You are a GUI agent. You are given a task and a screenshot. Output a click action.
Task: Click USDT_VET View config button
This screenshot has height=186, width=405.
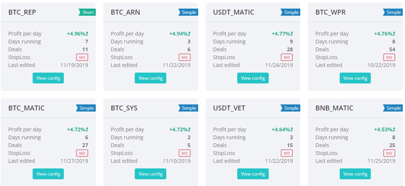click(253, 174)
